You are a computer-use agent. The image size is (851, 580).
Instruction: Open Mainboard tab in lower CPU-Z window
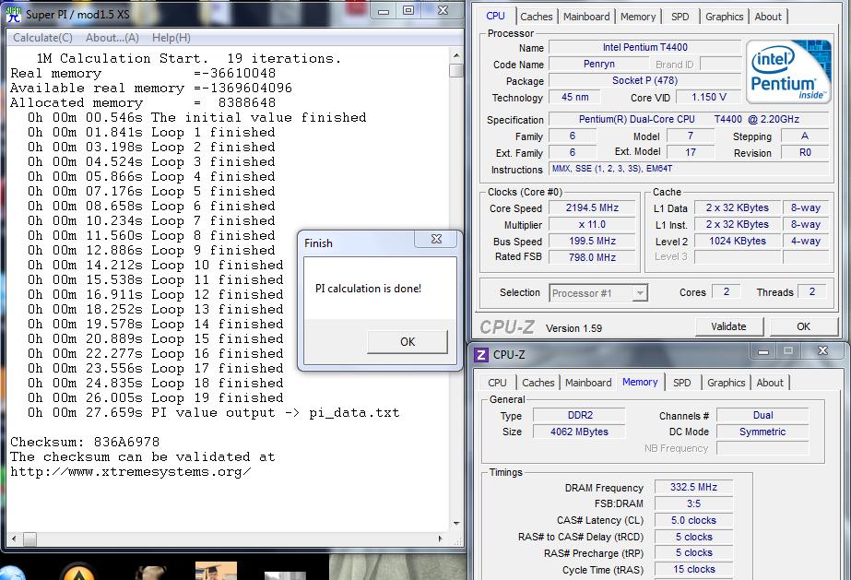588,383
